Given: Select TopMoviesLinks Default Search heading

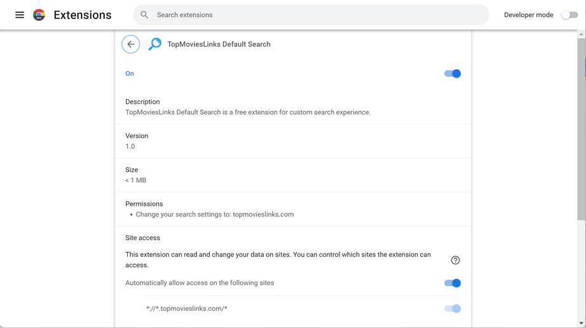Looking at the screenshot, I should pos(219,44).
